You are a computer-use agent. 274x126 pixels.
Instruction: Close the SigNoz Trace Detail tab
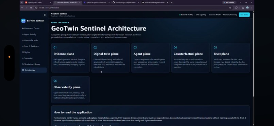click(x=51, y=2)
